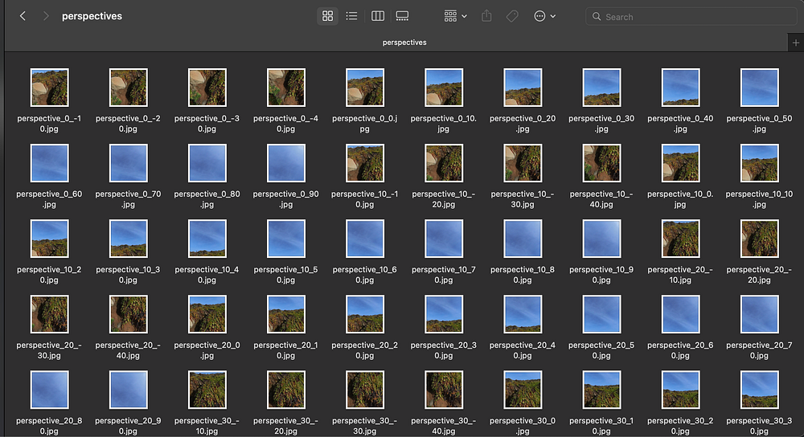
Task: Select thumbnail perspective_0_80.jpg
Action: click(x=207, y=163)
